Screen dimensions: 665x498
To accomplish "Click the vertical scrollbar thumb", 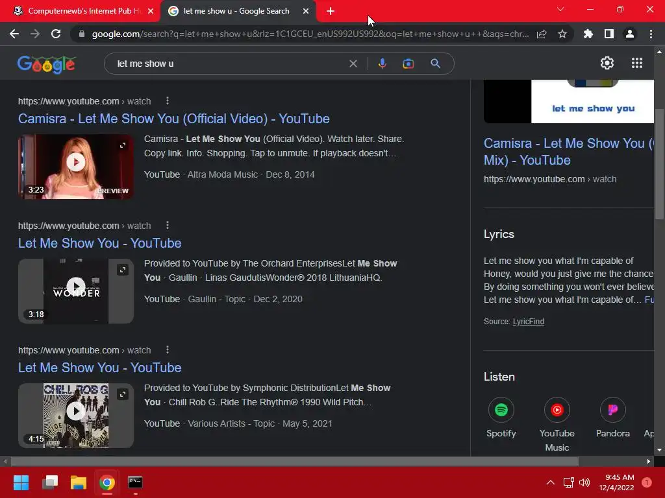I will [x=660, y=164].
